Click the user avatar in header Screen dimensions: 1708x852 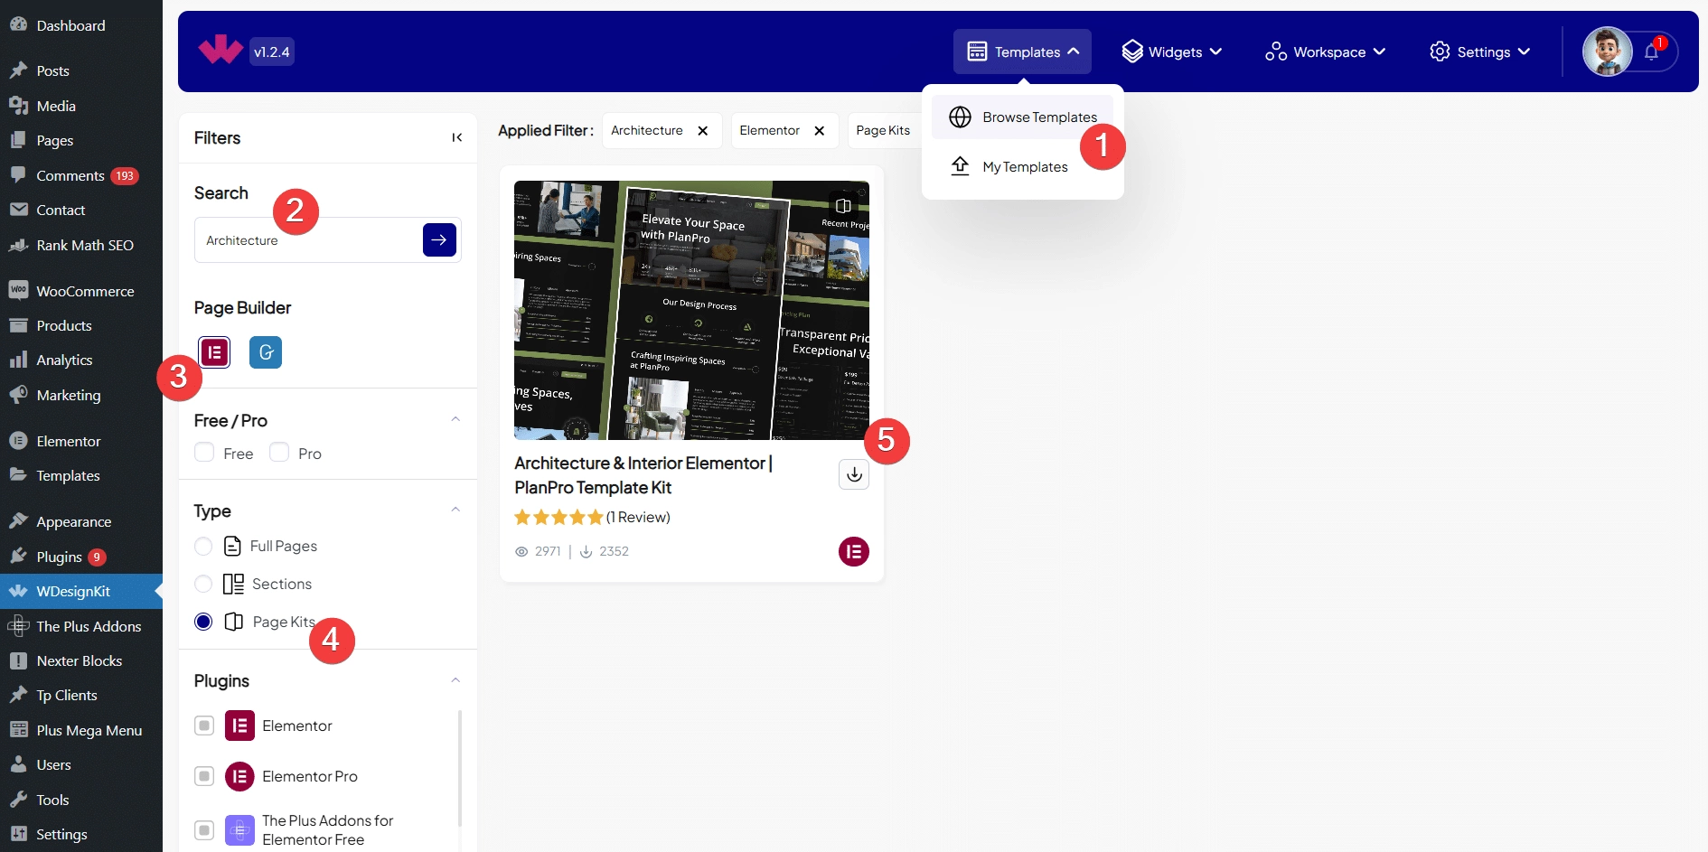1607,52
